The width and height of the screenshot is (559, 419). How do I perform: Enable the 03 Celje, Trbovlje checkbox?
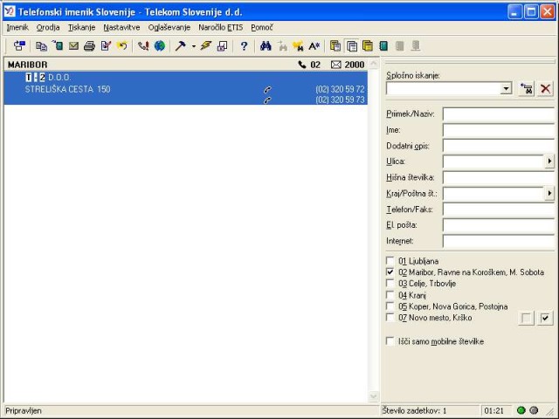390,283
